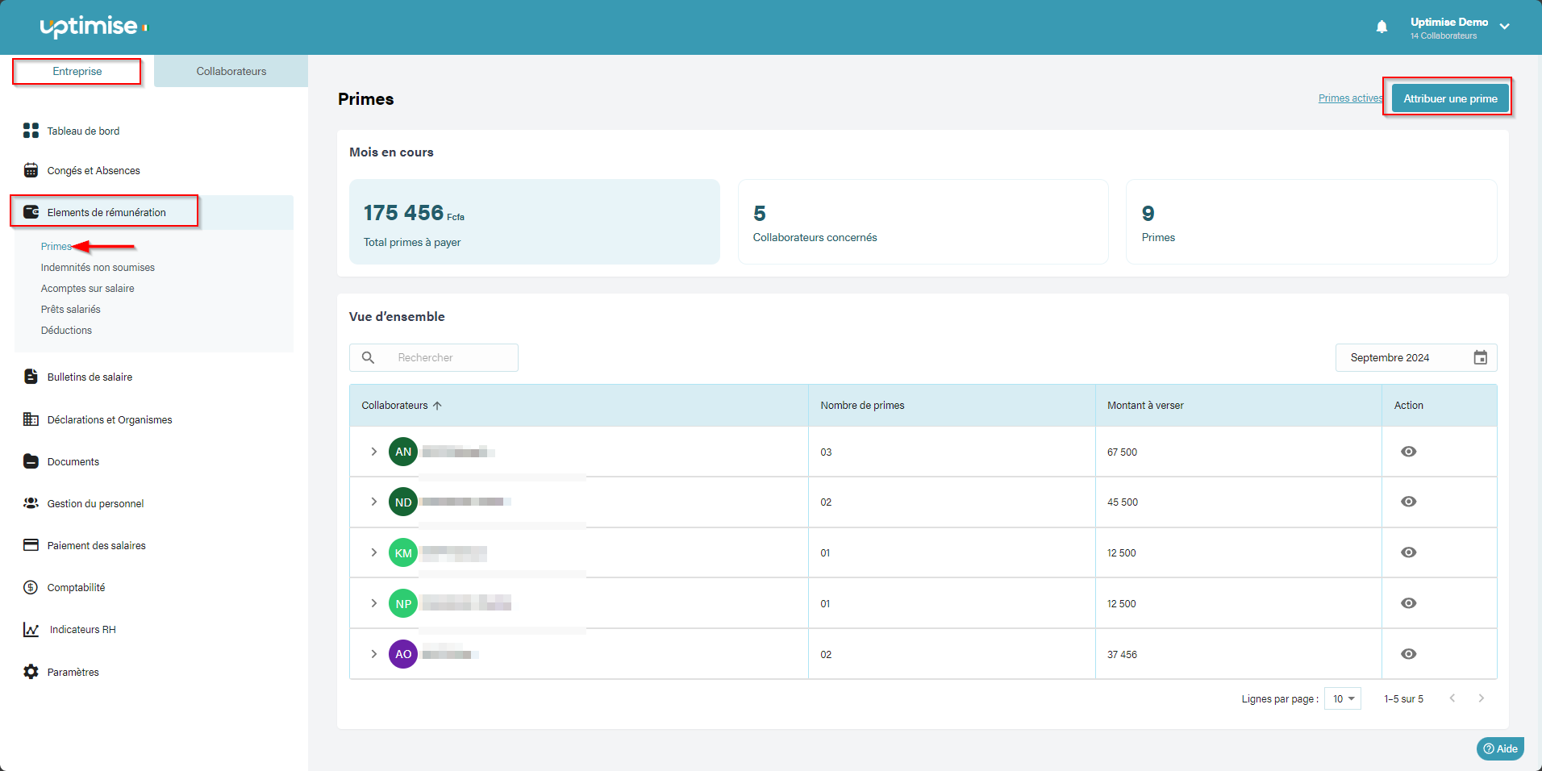Switch to the Collaborateurs tab
The height and width of the screenshot is (771, 1542).
pos(231,71)
